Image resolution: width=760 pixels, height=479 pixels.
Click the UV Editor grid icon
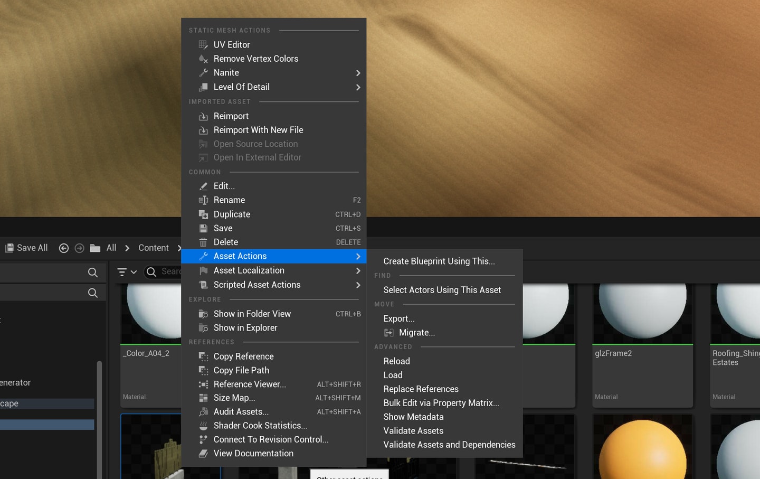(x=203, y=45)
